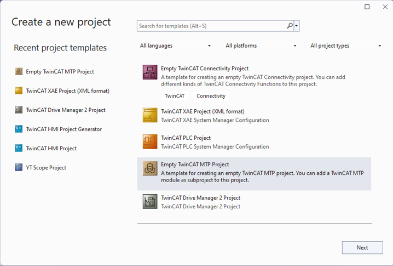This screenshot has height=266, width=393.
Task: Click the TwinCAT XAE Project icon in recent templates
Action: tap(19, 90)
